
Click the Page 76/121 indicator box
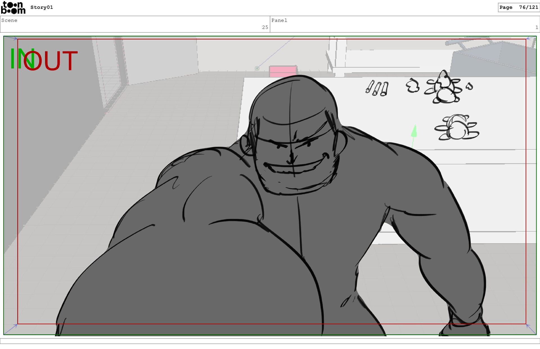point(518,7)
